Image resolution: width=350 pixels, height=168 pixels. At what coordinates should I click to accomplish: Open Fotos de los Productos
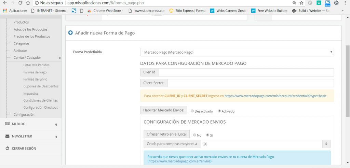click(30, 29)
